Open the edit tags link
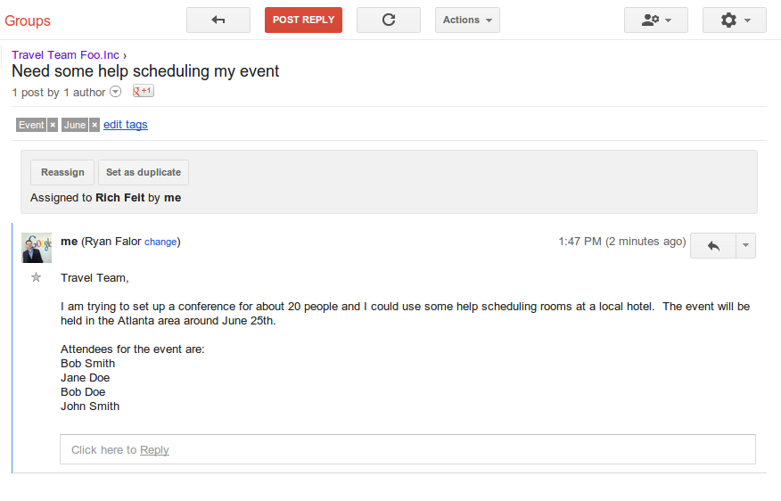Screen dimensions: 781x501 pyautogui.click(x=126, y=125)
